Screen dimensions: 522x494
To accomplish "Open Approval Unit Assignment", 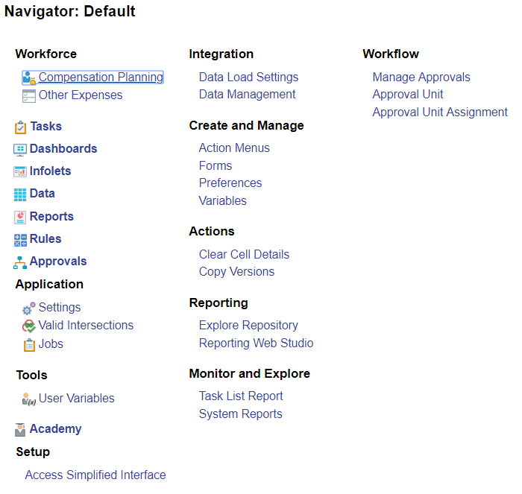I will click(x=440, y=113).
